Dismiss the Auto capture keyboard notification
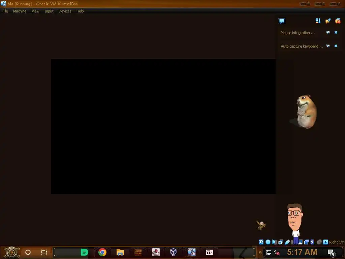This screenshot has width=345, height=259. pos(336,46)
